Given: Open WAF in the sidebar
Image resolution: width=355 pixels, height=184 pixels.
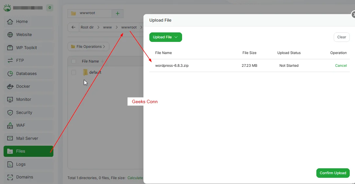Looking at the screenshot, I should 28,125.
